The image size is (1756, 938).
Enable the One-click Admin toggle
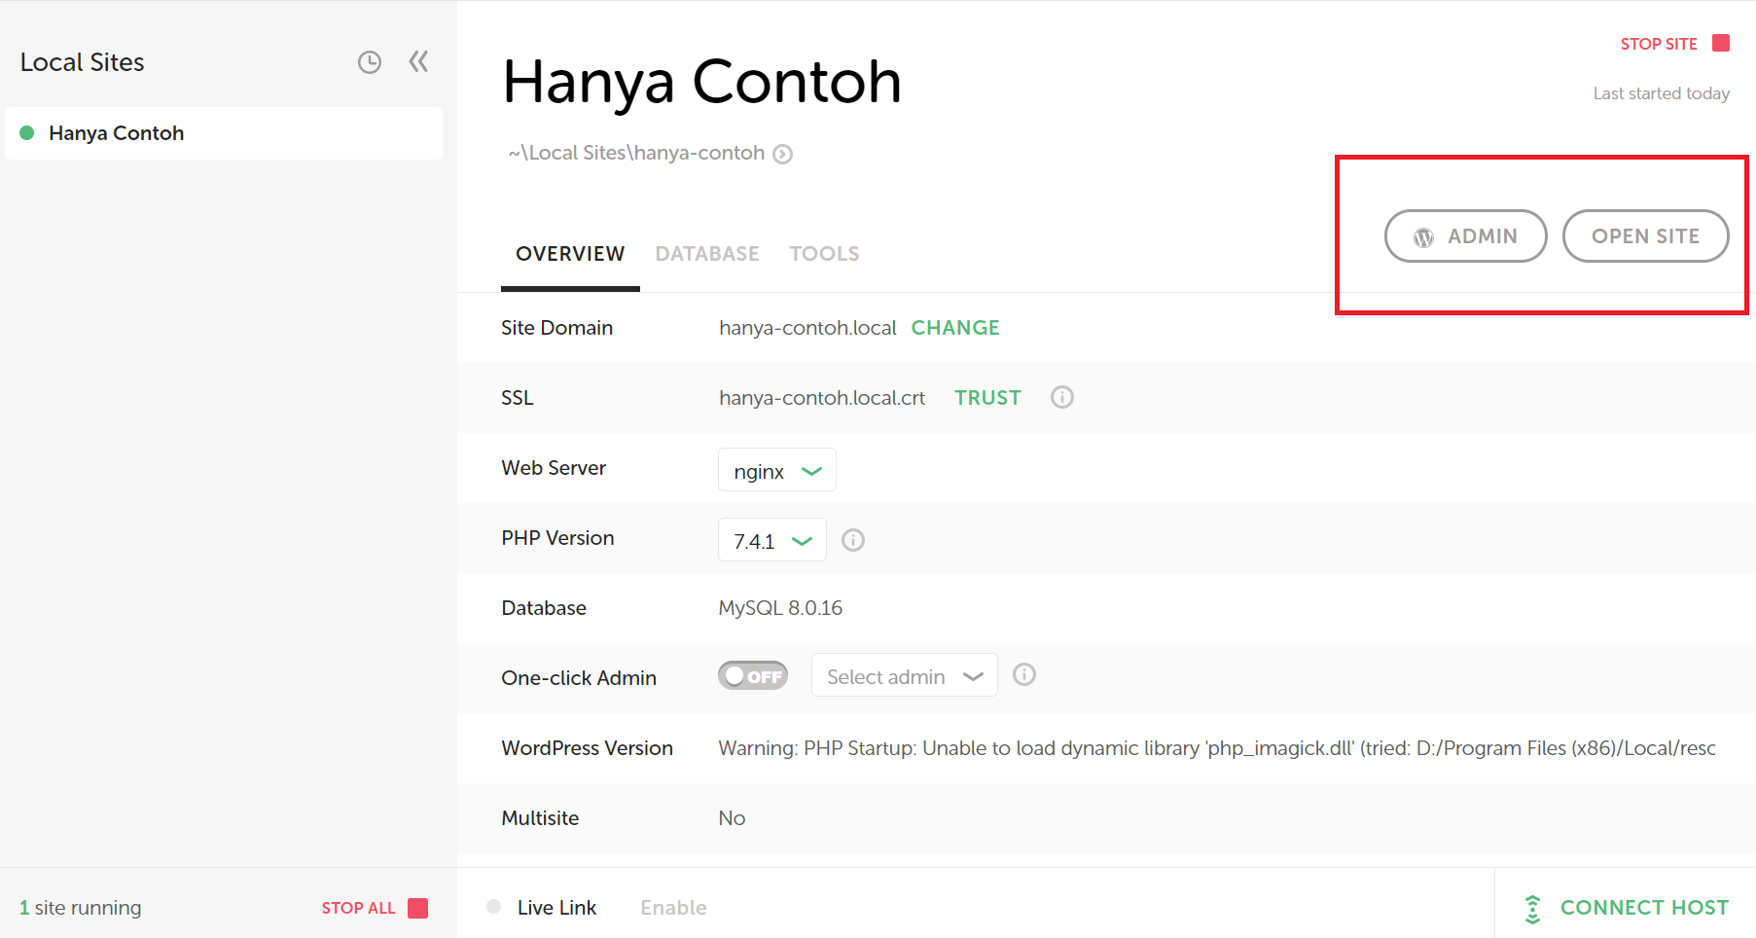pos(753,675)
